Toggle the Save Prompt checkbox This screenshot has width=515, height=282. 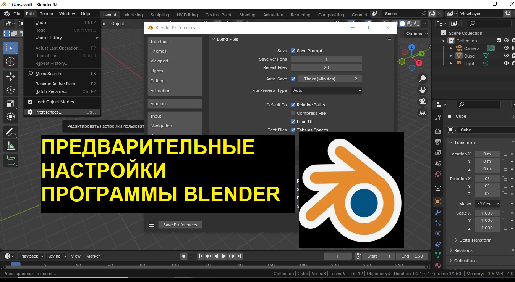coord(293,51)
